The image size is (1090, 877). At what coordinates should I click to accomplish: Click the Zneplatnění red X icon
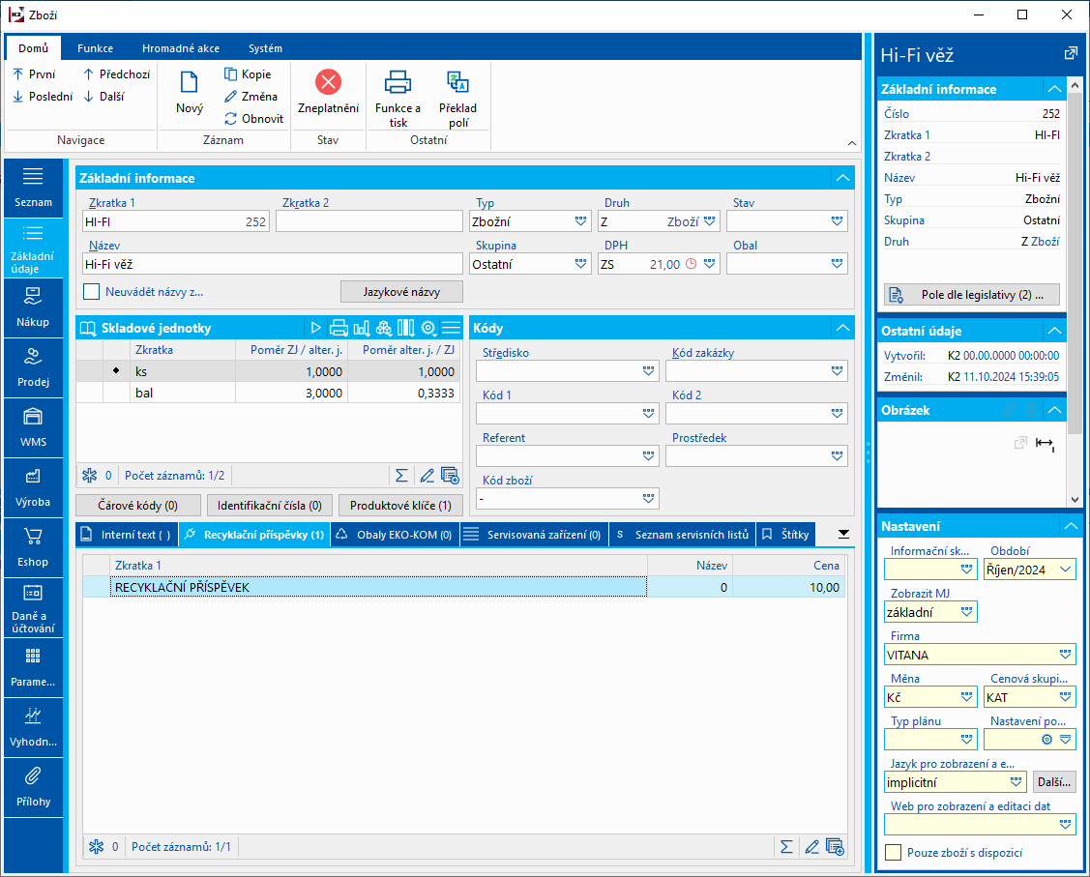point(328,82)
